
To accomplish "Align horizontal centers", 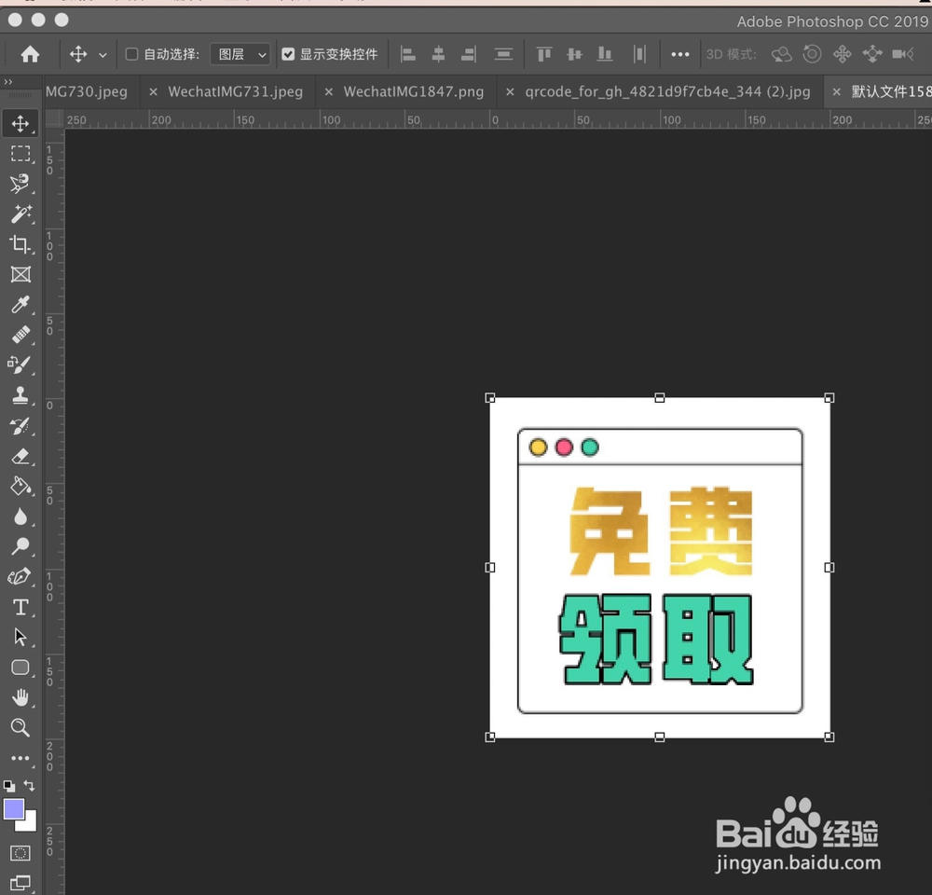I will 438,55.
